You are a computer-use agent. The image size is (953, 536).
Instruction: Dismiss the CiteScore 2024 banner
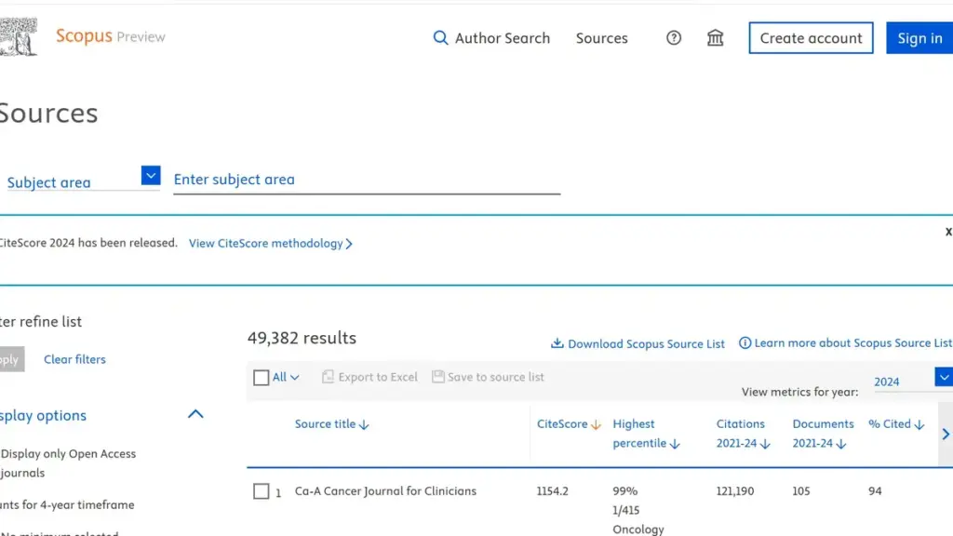coord(947,232)
